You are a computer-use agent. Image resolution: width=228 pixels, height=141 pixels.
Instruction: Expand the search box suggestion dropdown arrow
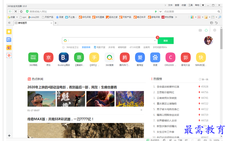coord(155,41)
